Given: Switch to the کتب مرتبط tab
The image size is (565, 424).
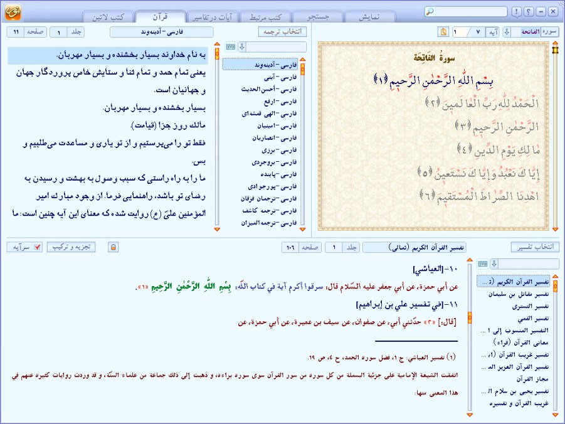Looking at the screenshot, I should [265, 17].
